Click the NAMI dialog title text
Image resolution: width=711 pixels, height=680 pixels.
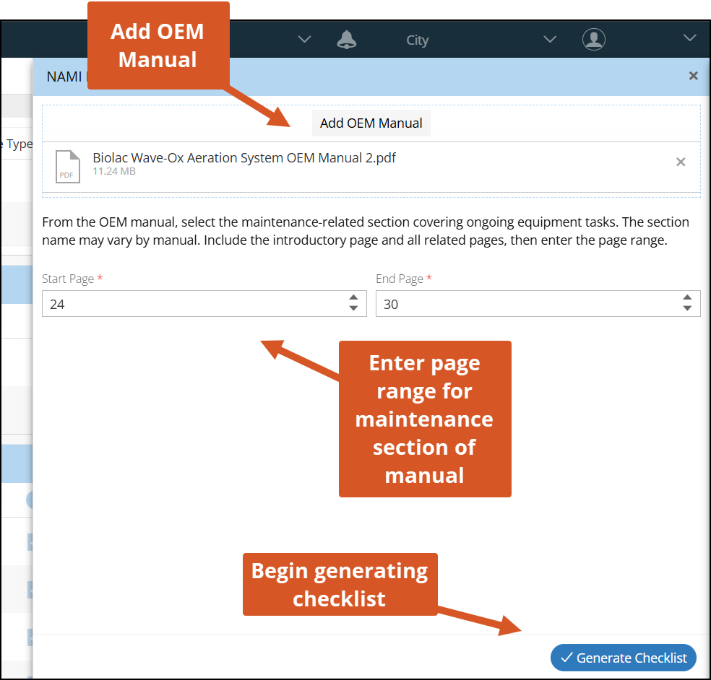pyautogui.click(x=65, y=77)
